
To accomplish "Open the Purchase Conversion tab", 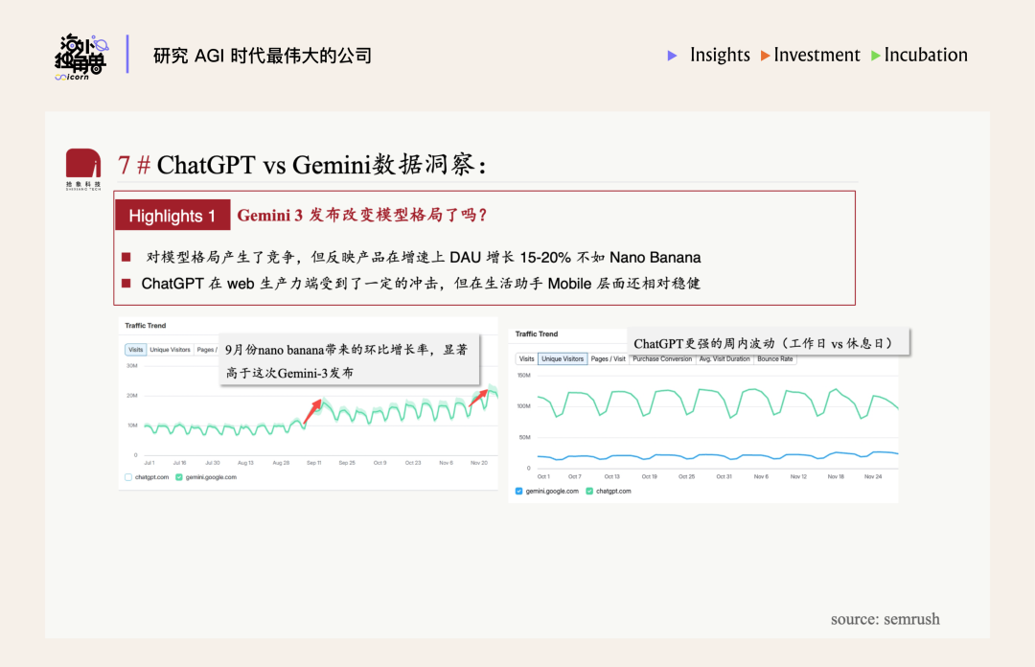I will coord(661,359).
